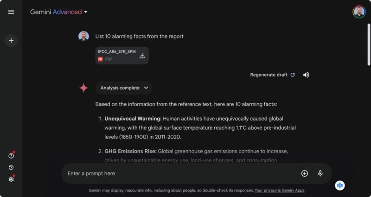Click the user avatar beside the prompt
Image resolution: width=371 pixels, height=197 pixels.
point(83,36)
